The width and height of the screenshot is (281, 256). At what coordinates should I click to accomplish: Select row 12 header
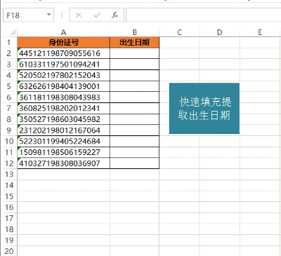point(9,163)
